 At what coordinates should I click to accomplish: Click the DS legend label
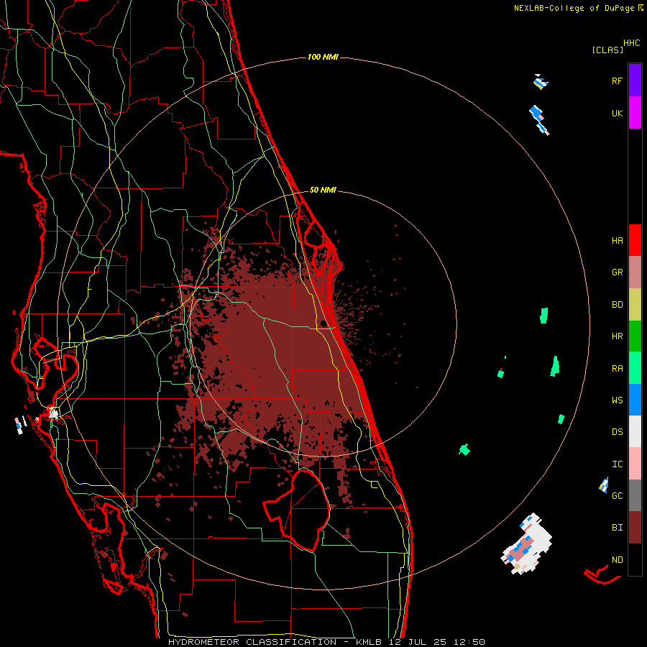click(617, 432)
